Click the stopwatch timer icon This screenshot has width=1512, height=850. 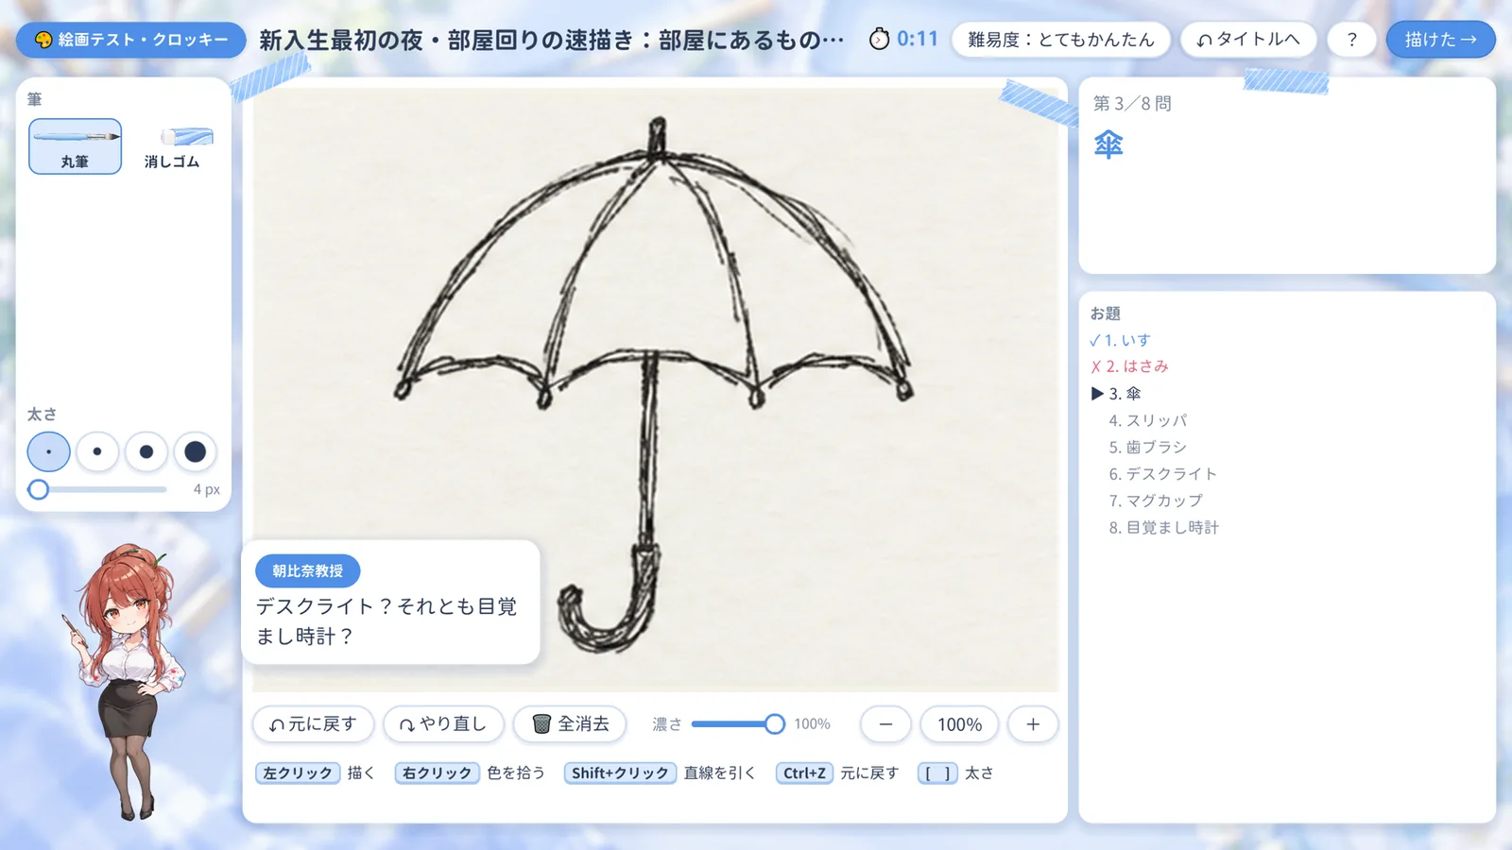pyautogui.click(x=879, y=39)
